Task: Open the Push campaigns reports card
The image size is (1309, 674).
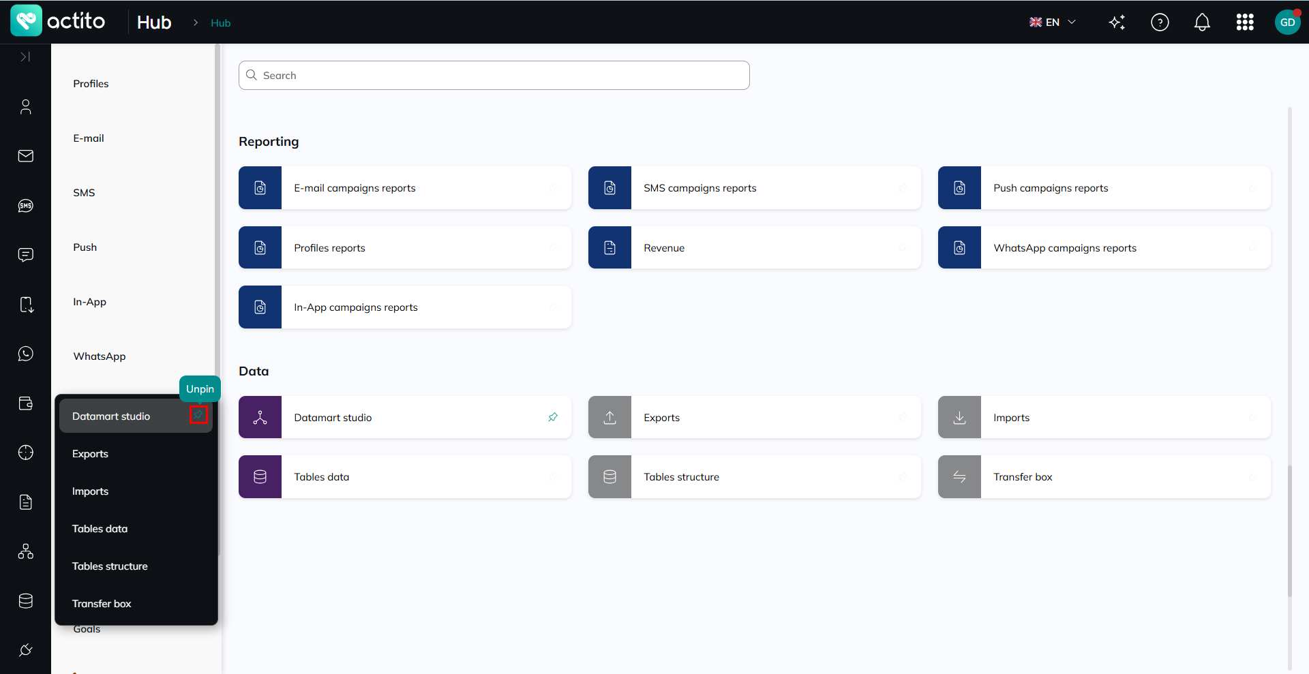Action: pos(1104,188)
